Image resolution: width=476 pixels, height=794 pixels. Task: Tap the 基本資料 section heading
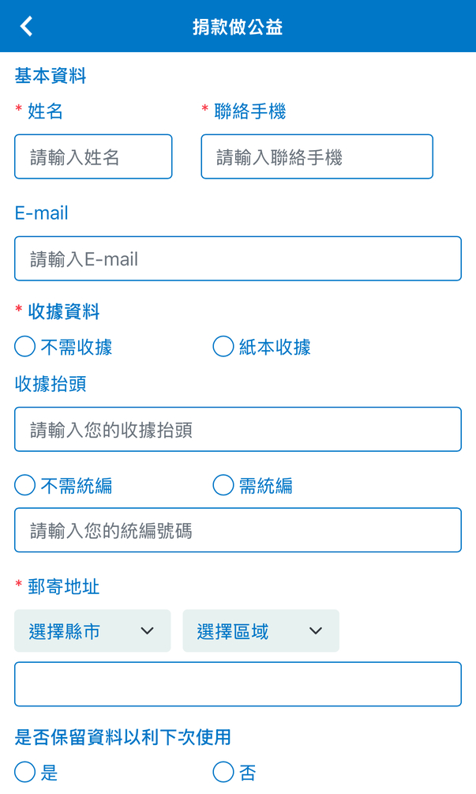[51, 76]
